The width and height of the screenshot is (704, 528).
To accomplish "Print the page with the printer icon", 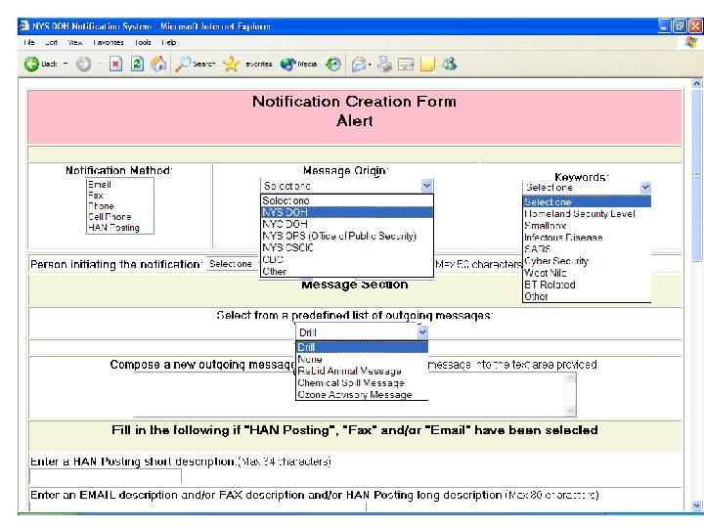I will click(x=384, y=65).
